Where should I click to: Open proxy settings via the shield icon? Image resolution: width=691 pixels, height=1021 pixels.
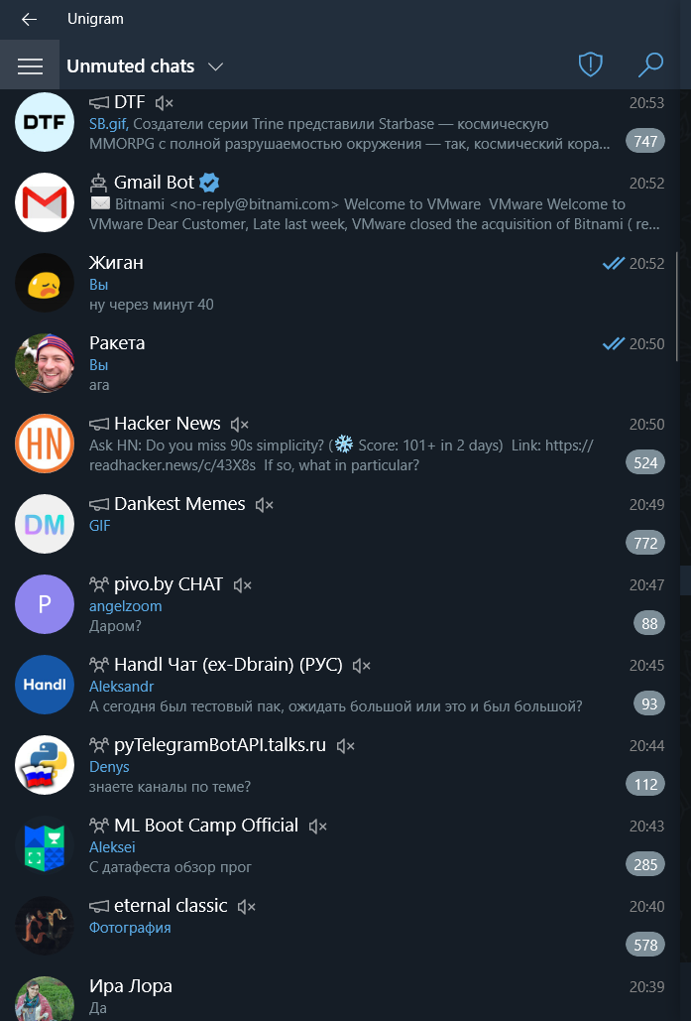point(590,64)
